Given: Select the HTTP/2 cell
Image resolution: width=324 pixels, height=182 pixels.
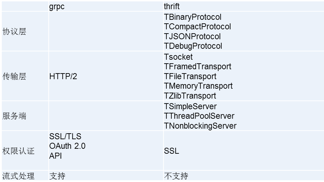Looking at the screenshot, I should (x=106, y=76).
